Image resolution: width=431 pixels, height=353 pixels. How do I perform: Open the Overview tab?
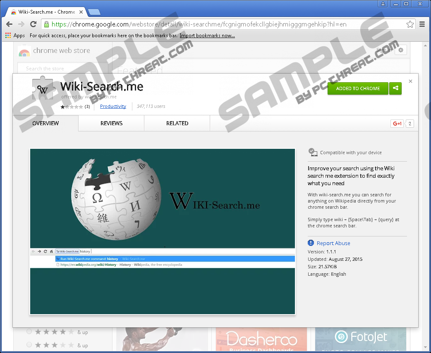pyautogui.click(x=45, y=123)
